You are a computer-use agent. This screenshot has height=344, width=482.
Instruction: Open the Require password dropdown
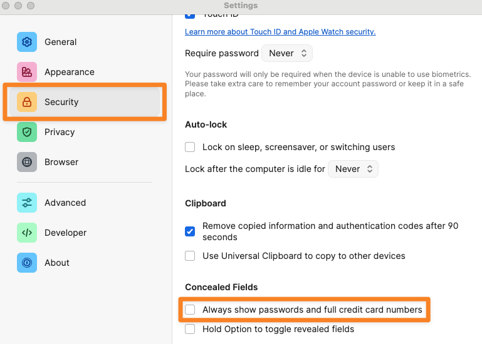pyautogui.click(x=287, y=53)
